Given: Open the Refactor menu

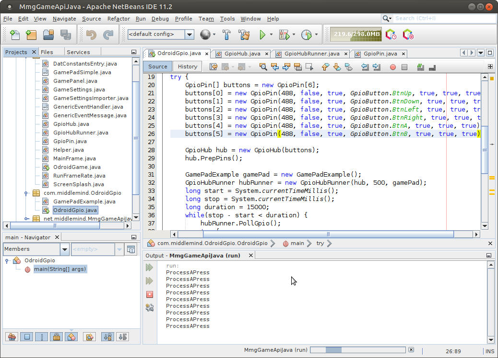Looking at the screenshot, I should point(119,19).
